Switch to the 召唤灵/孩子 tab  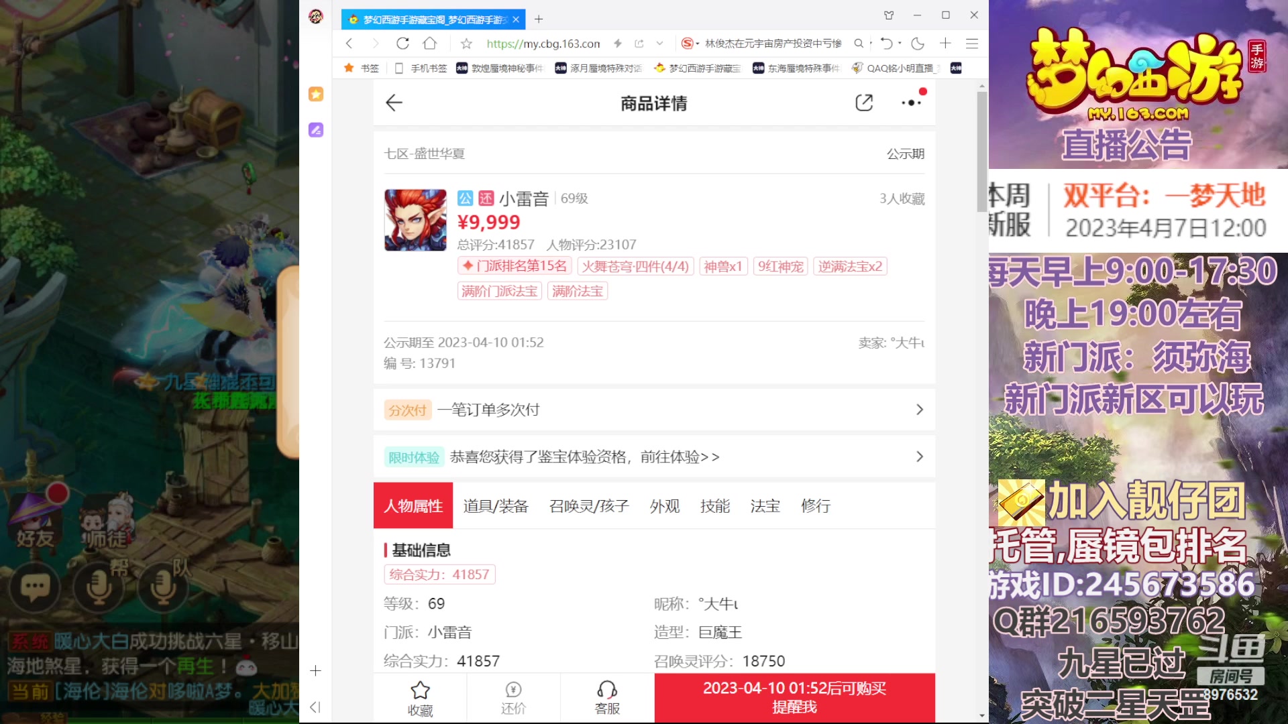pyautogui.click(x=589, y=505)
